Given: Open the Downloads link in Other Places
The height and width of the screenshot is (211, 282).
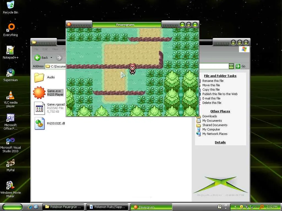Looking at the screenshot, I should pos(210,116).
